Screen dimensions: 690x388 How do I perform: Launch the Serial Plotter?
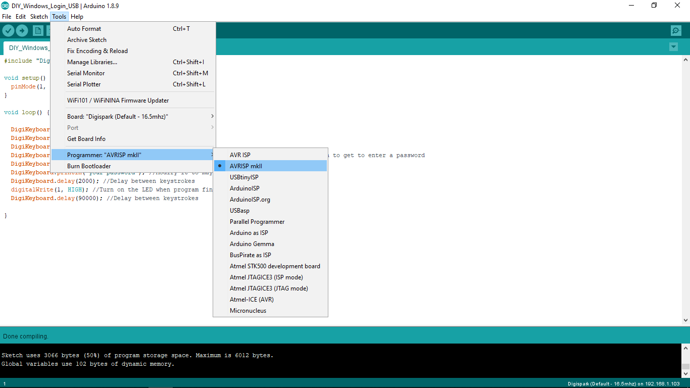83,84
